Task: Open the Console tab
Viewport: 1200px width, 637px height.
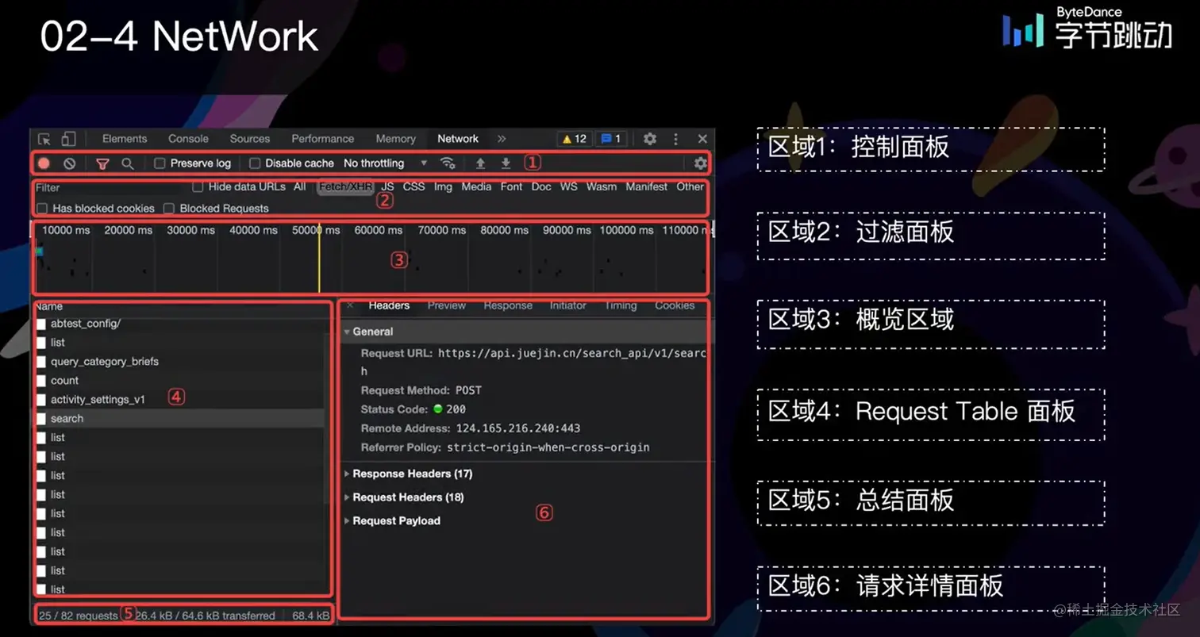Action: click(188, 139)
